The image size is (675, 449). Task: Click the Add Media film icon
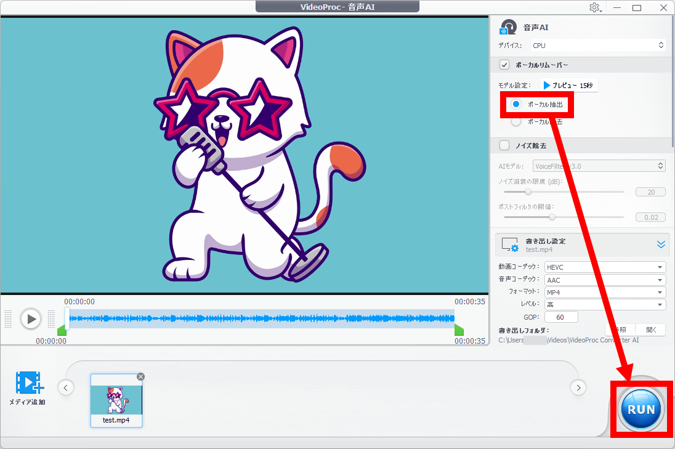[x=28, y=383]
